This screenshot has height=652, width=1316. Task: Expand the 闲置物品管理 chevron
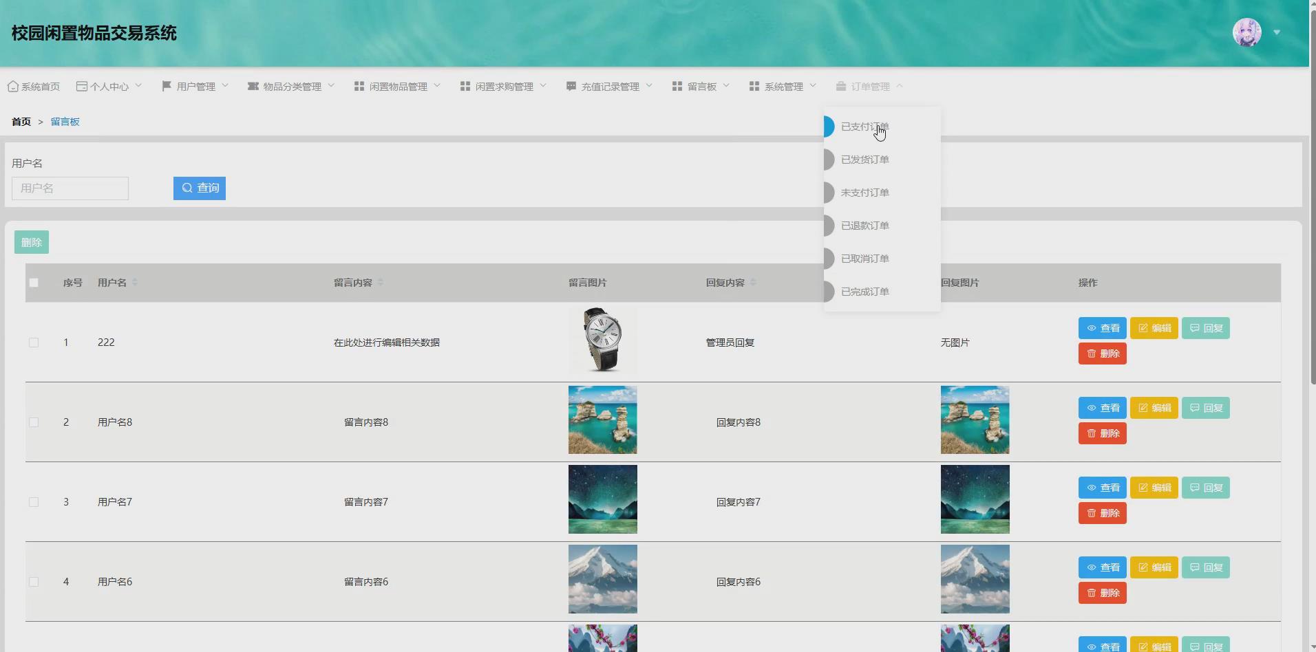pos(437,86)
